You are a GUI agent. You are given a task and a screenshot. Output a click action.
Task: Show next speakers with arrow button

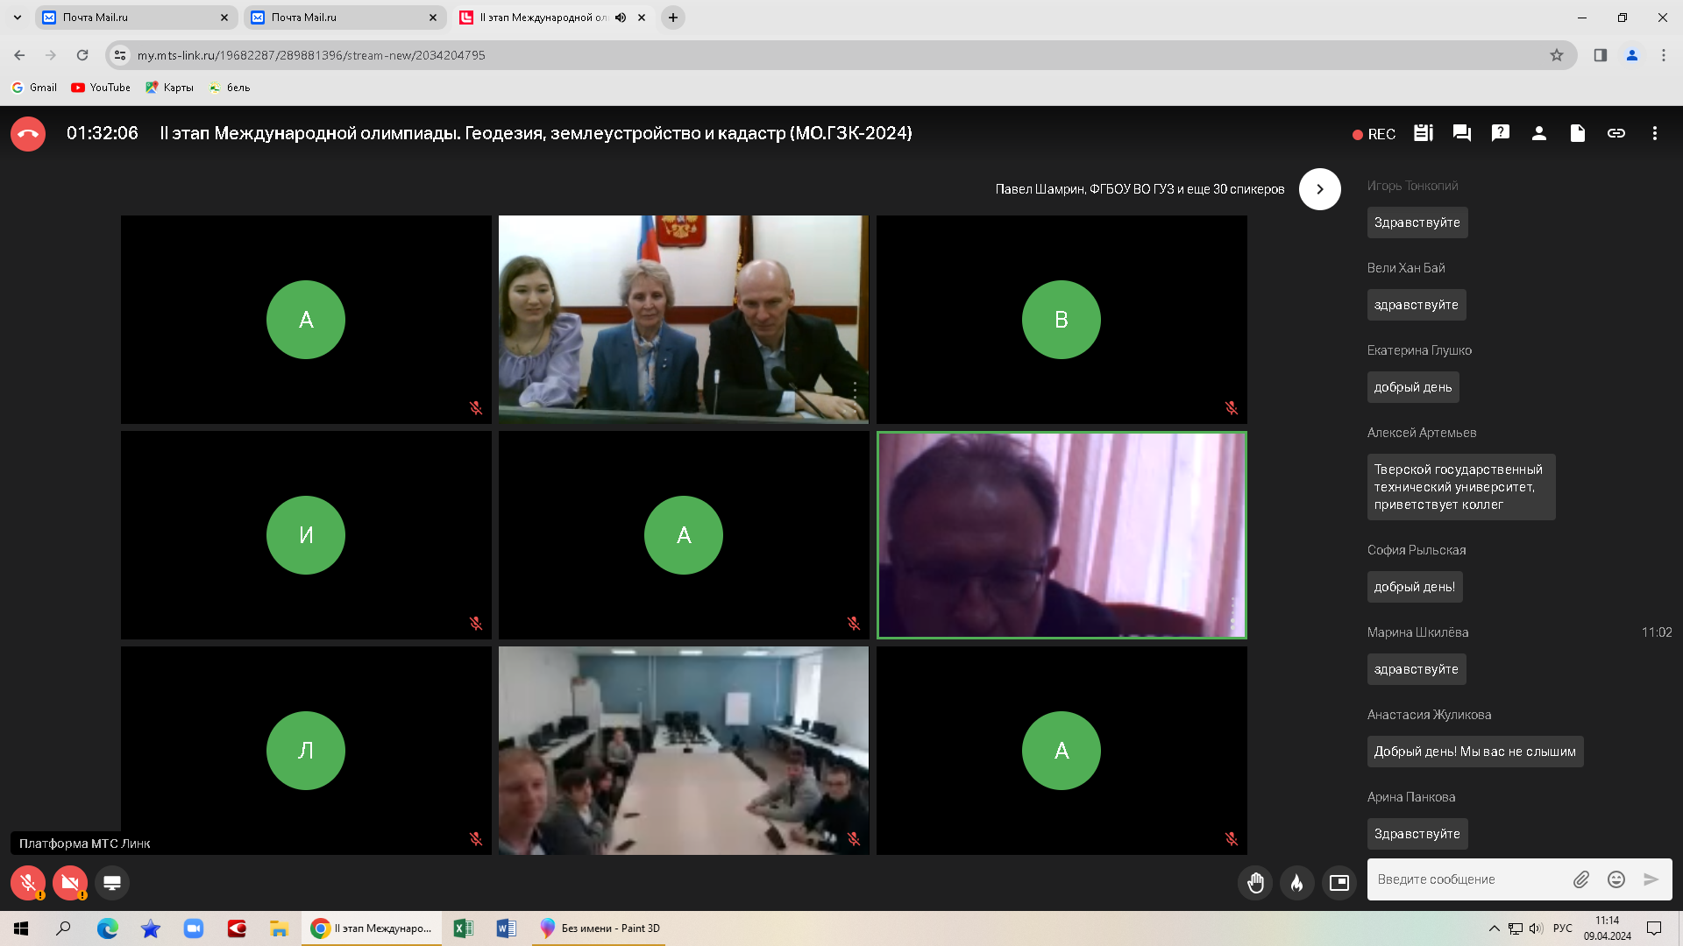(1320, 189)
